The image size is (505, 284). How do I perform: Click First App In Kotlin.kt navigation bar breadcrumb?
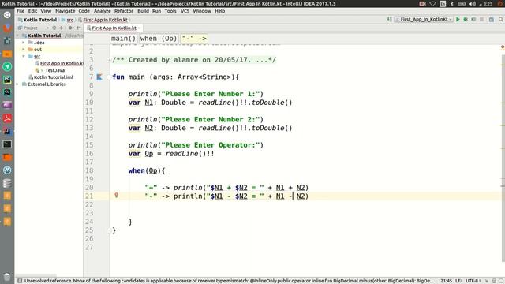(x=103, y=20)
